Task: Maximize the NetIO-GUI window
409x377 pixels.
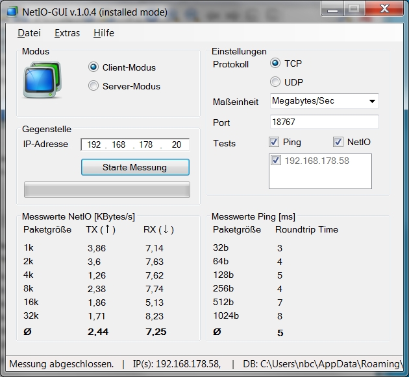Action: 354,9
